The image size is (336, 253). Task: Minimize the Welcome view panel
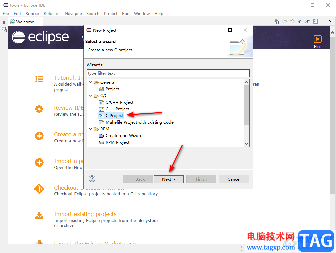point(323,21)
